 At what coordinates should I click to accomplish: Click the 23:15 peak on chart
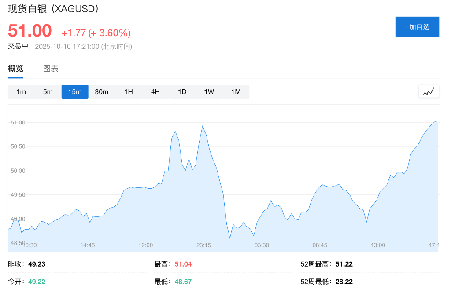coord(203,127)
